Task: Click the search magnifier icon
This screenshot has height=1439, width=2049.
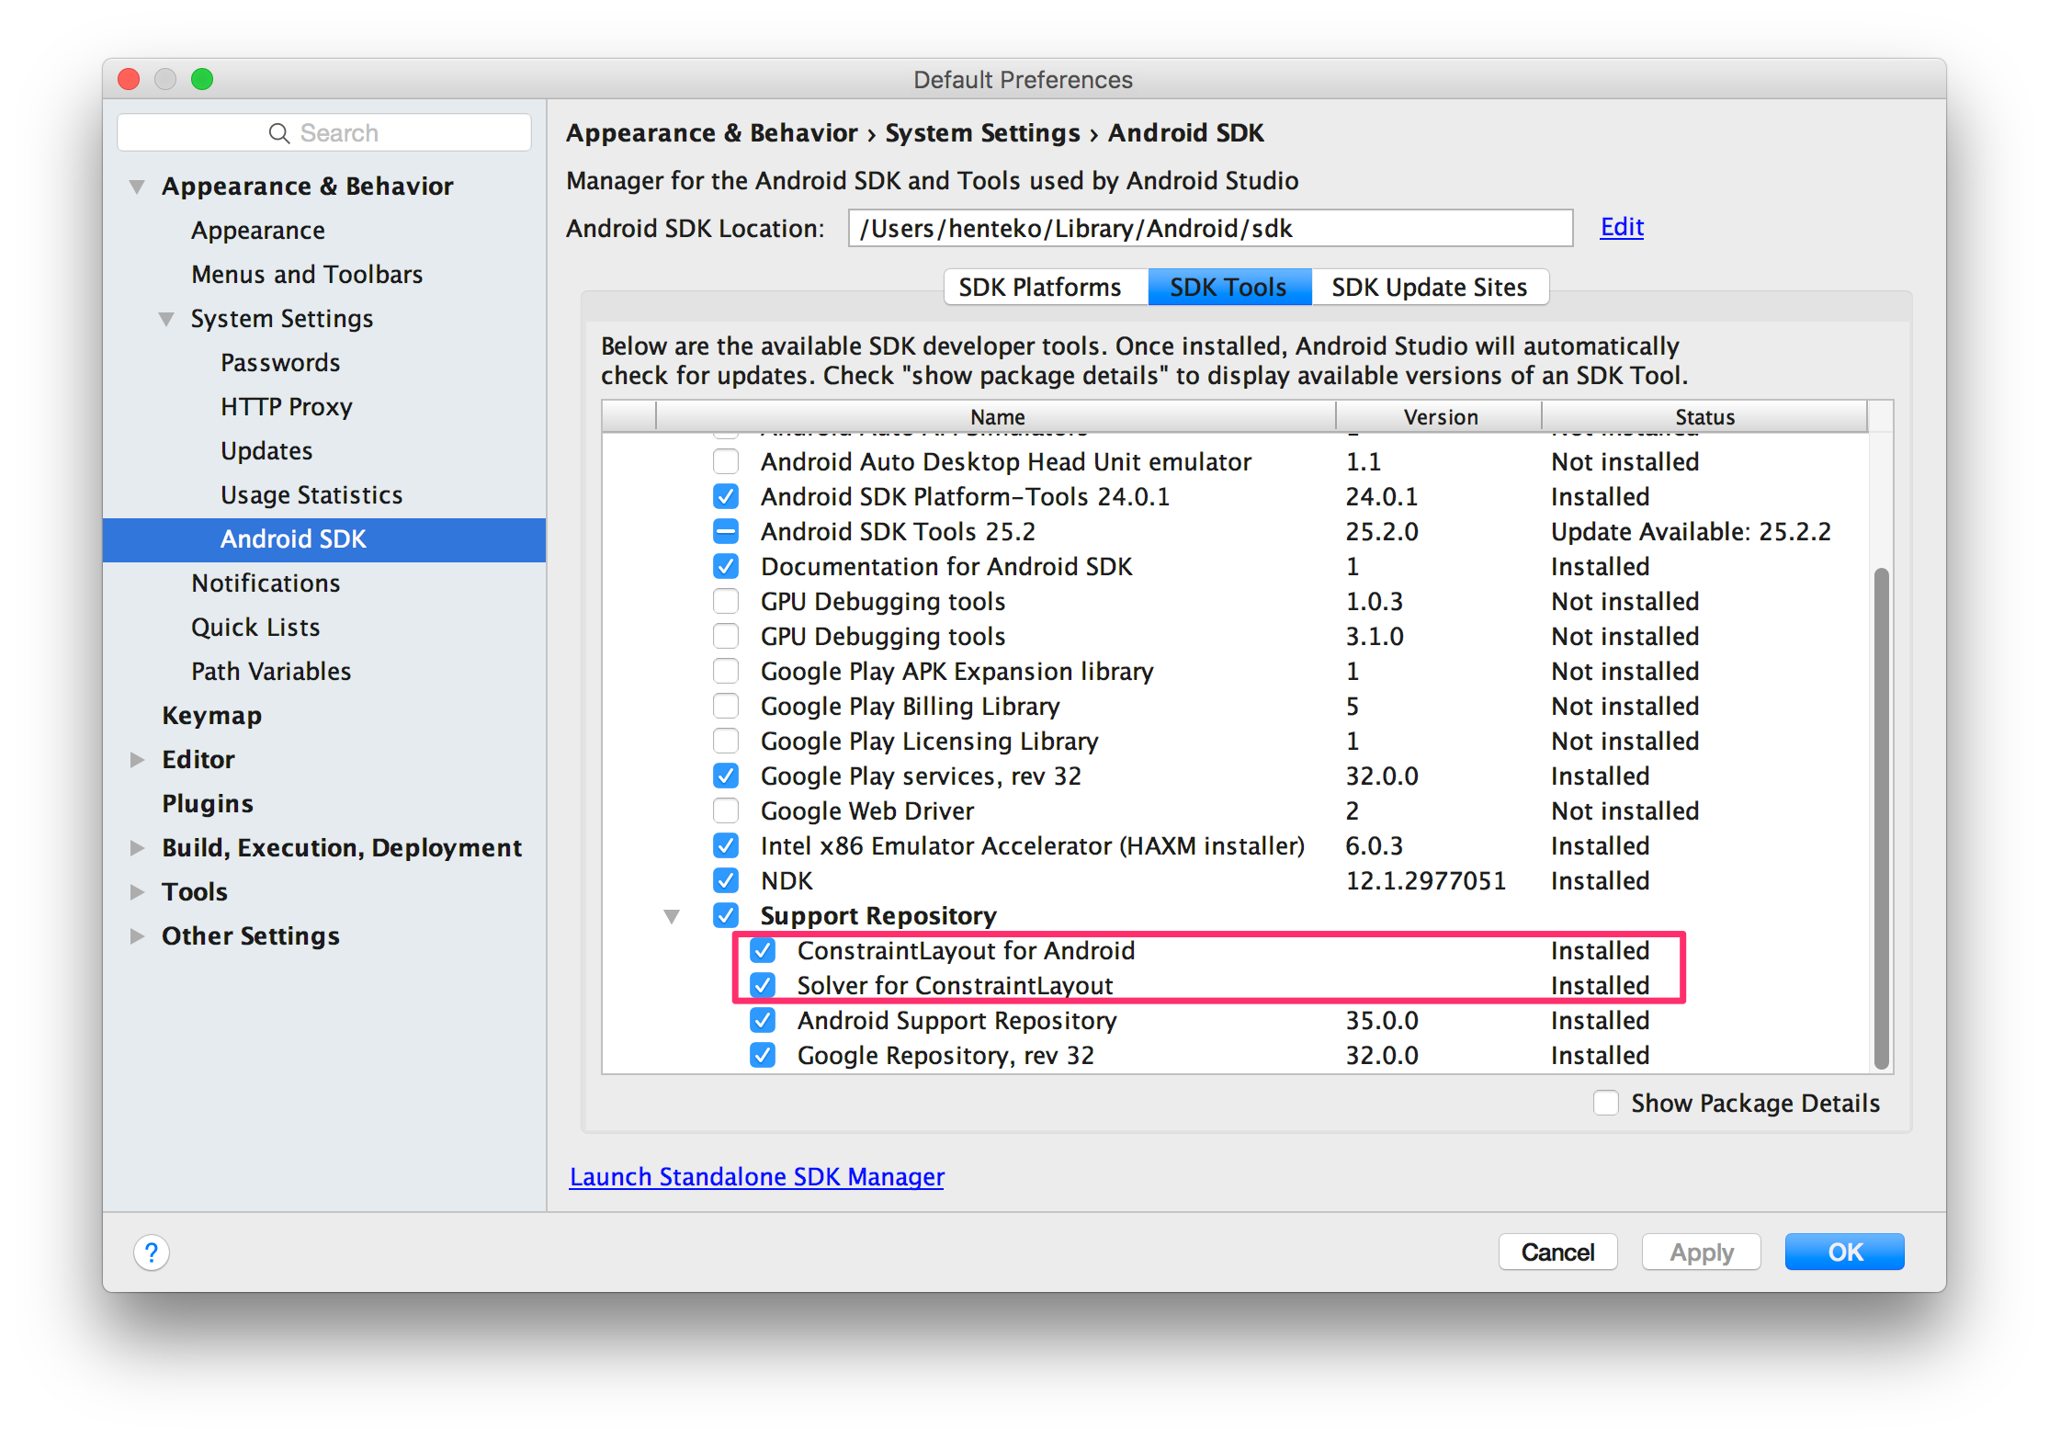Action: [x=278, y=133]
